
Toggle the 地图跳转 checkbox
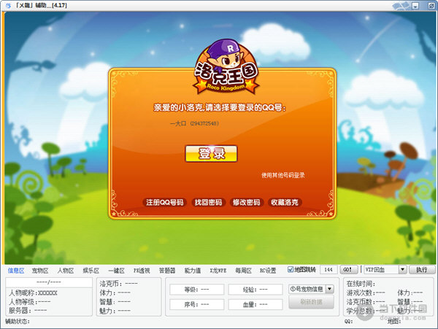click(291, 269)
